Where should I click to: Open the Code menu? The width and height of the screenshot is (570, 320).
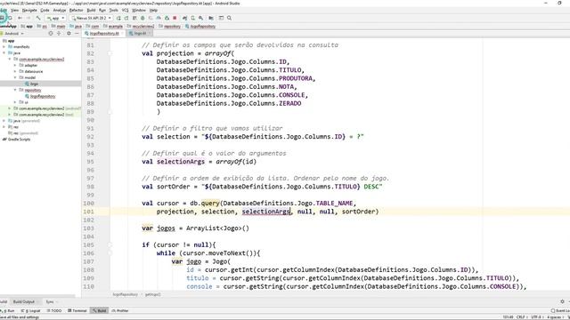(45, 10)
